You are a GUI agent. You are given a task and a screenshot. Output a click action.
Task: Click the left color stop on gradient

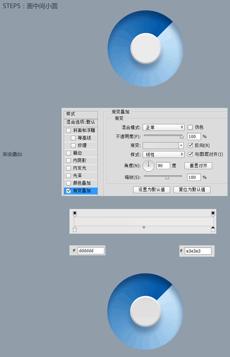tap(75, 229)
